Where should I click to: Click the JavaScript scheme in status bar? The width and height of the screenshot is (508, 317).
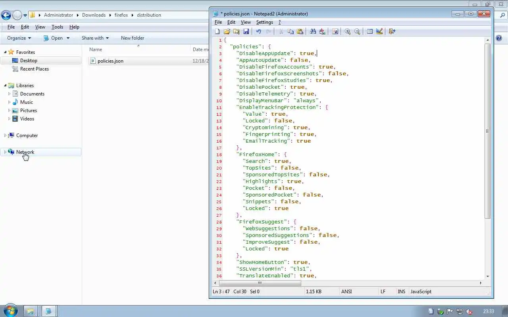click(x=421, y=292)
